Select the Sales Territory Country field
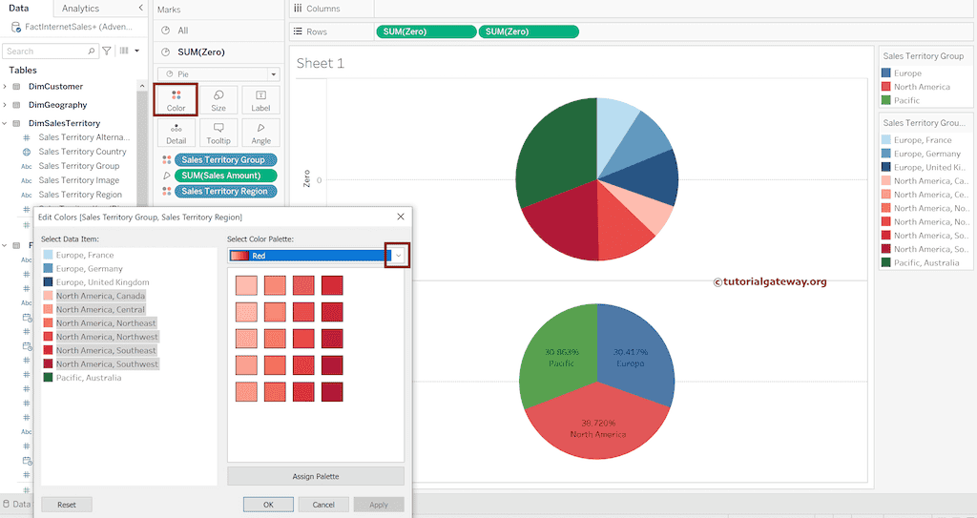This screenshot has width=977, height=518. pyautogui.click(x=82, y=152)
